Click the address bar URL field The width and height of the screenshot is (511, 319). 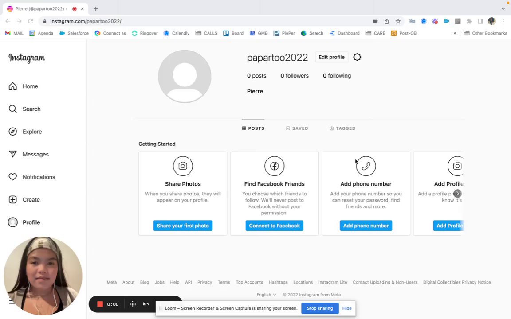(205, 21)
